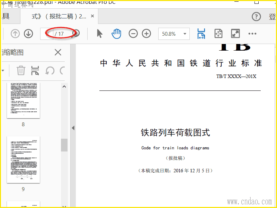The height and width of the screenshot is (208, 277).
Task: Click the page number input field
Action: pyautogui.click(x=47, y=34)
